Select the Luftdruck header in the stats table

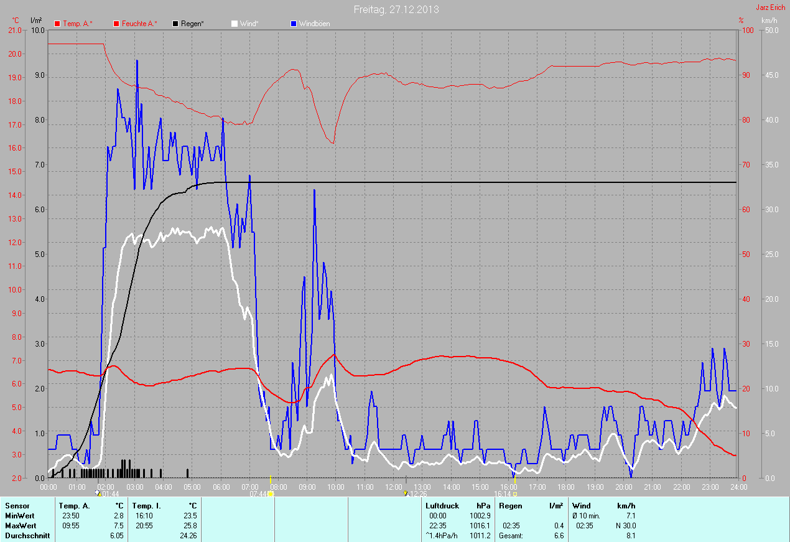442,506
